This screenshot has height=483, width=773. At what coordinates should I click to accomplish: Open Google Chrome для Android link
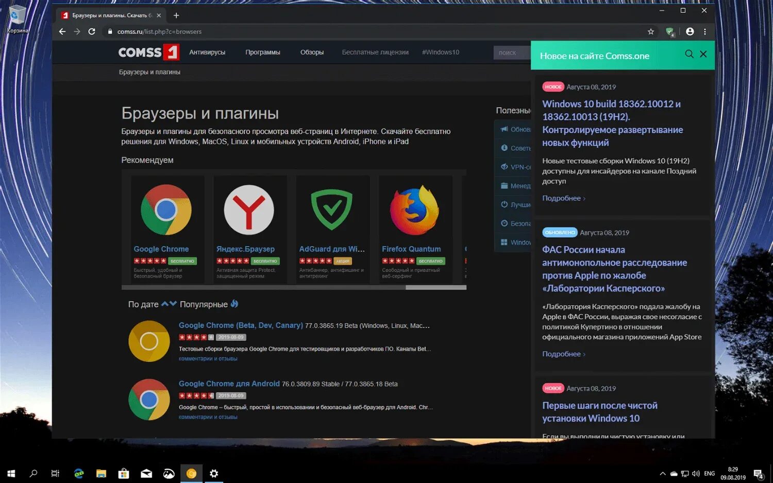pyautogui.click(x=229, y=384)
